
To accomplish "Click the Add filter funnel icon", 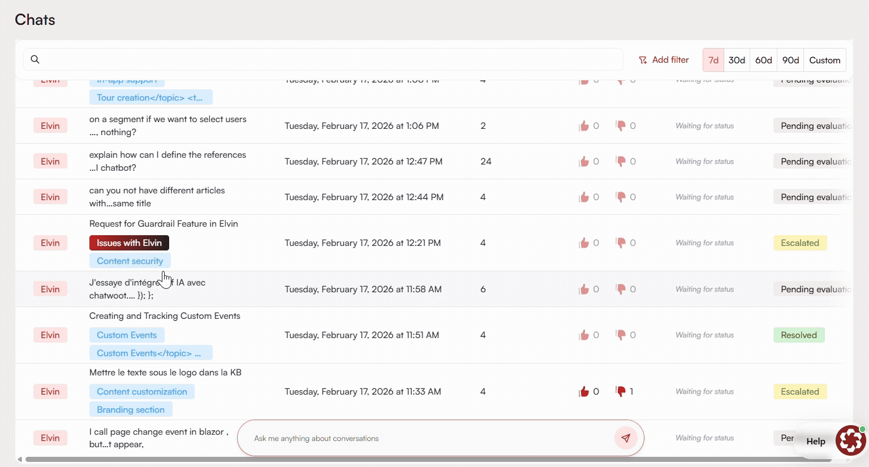I will click(643, 60).
